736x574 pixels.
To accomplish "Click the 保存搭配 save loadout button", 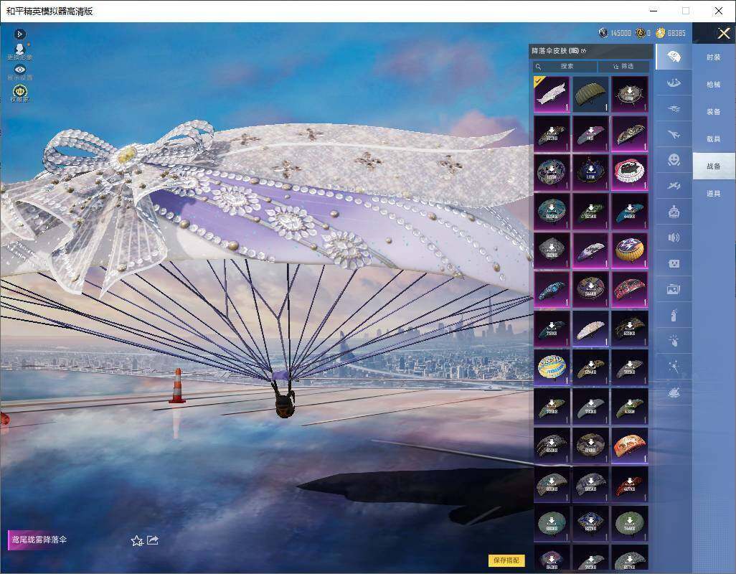I will pos(506,560).
